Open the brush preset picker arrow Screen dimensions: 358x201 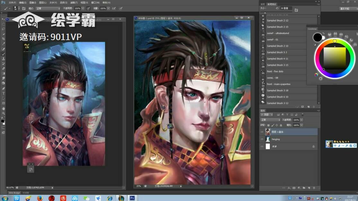point(19,8)
